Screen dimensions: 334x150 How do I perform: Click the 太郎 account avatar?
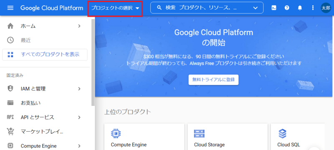pyautogui.click(x=326, y=8)
